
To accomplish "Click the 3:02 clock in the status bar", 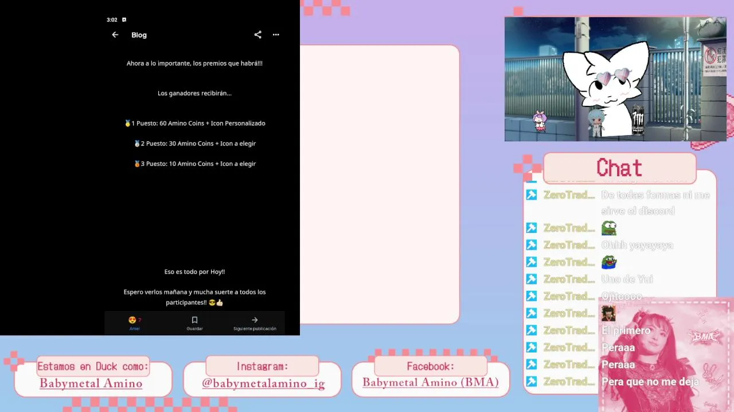I will point(112,20).
